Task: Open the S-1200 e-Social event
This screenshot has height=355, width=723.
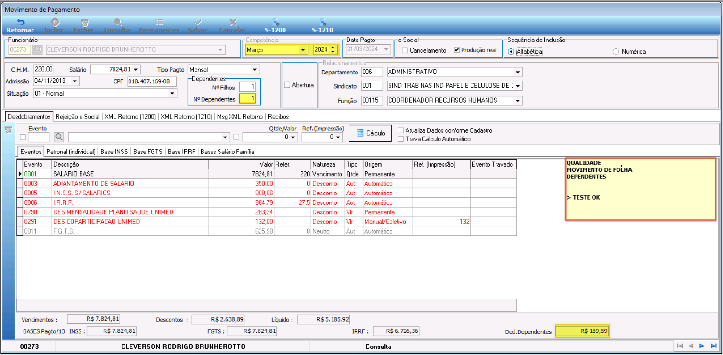Action: click(276, 25)
